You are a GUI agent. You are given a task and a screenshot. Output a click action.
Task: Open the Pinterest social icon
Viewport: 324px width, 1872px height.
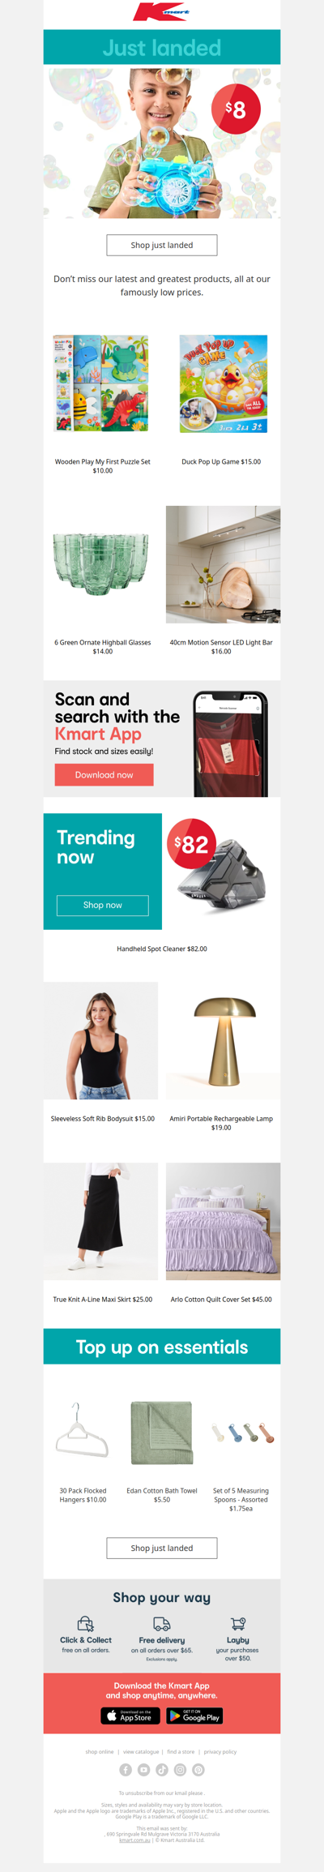(198, 1770)
